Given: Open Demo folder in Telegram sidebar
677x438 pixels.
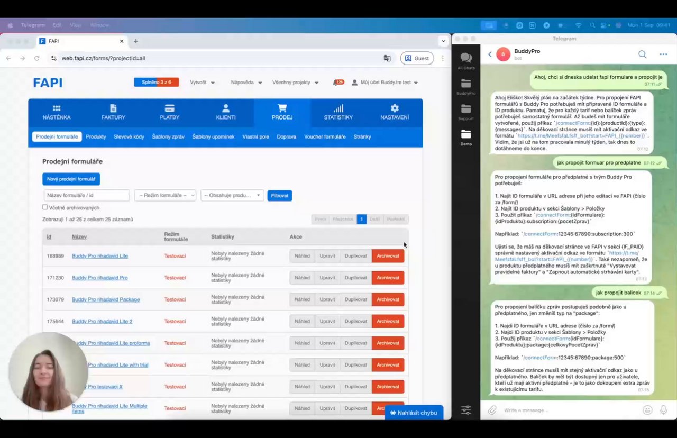Looking at the screenshot, I should click(x=466, y=138).
